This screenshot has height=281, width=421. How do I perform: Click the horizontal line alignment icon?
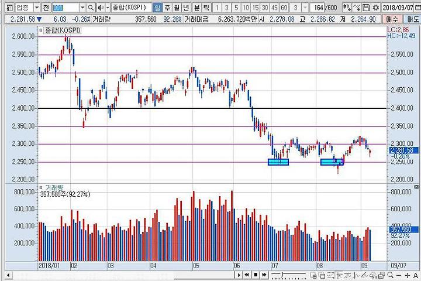[x=347, y=275]
